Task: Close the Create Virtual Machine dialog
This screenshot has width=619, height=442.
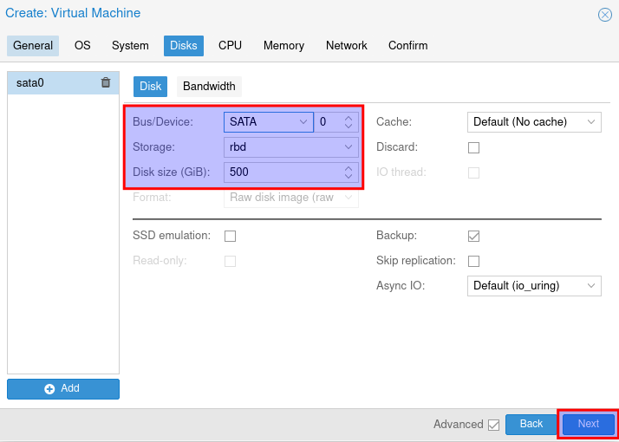Action: (x=604, y=15)
